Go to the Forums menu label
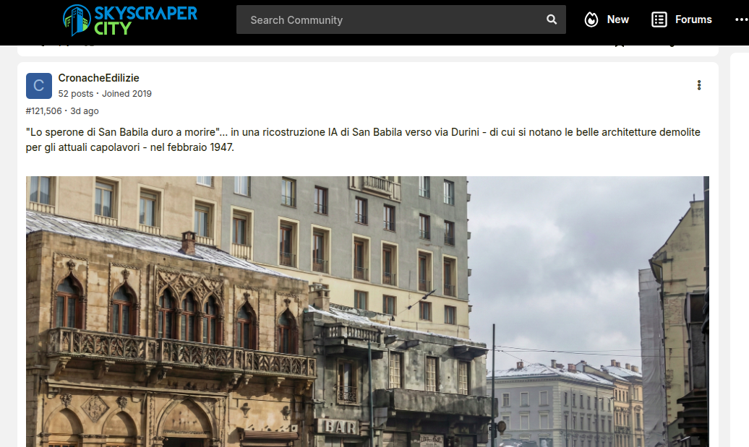 (693, 19)
